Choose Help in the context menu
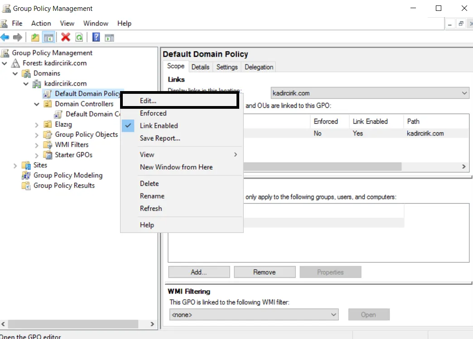 pos(182,225)
